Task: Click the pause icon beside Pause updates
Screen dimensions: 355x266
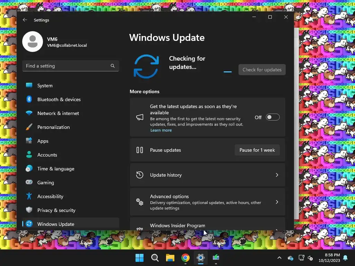Action: click(x=140, y=150)
